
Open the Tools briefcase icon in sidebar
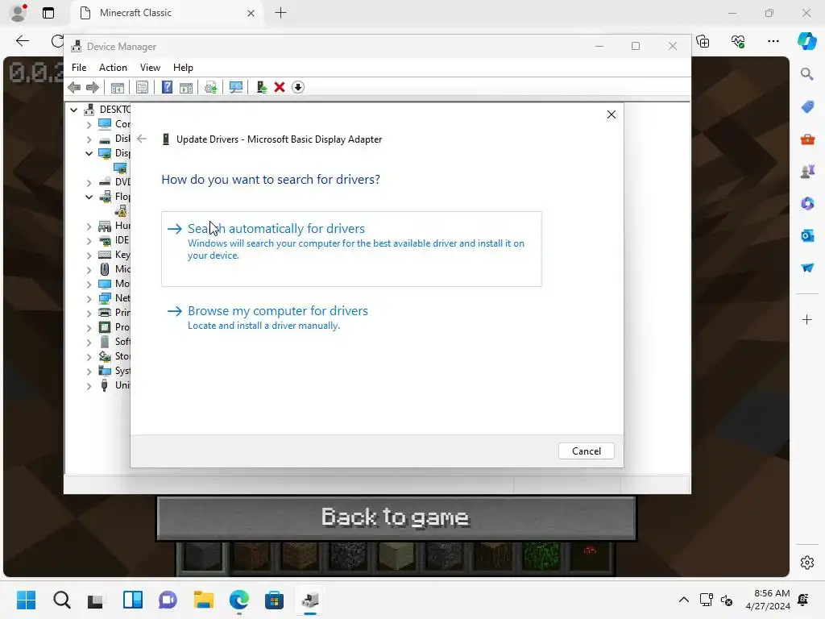pos(807,139)
